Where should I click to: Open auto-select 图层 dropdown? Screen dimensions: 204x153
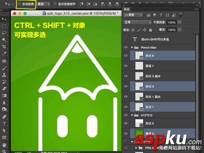[44, 4]
